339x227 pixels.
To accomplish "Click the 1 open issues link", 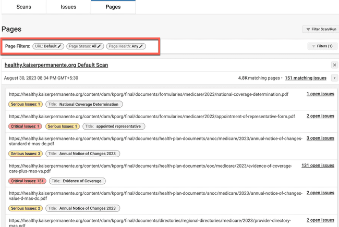I will tap(320, 94).
